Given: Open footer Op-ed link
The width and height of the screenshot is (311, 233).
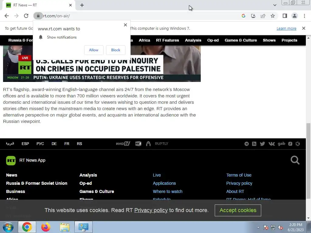Looking at the screenshot, I should click(85, 183).
